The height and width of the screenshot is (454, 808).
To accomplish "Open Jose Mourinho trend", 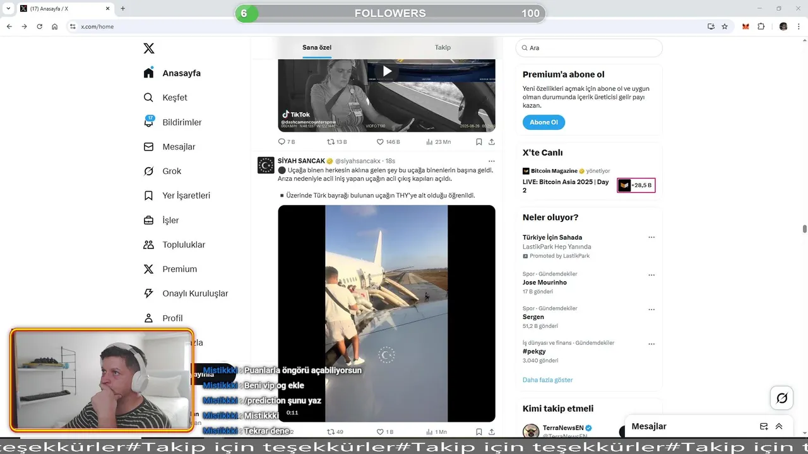I will [545, 282].
